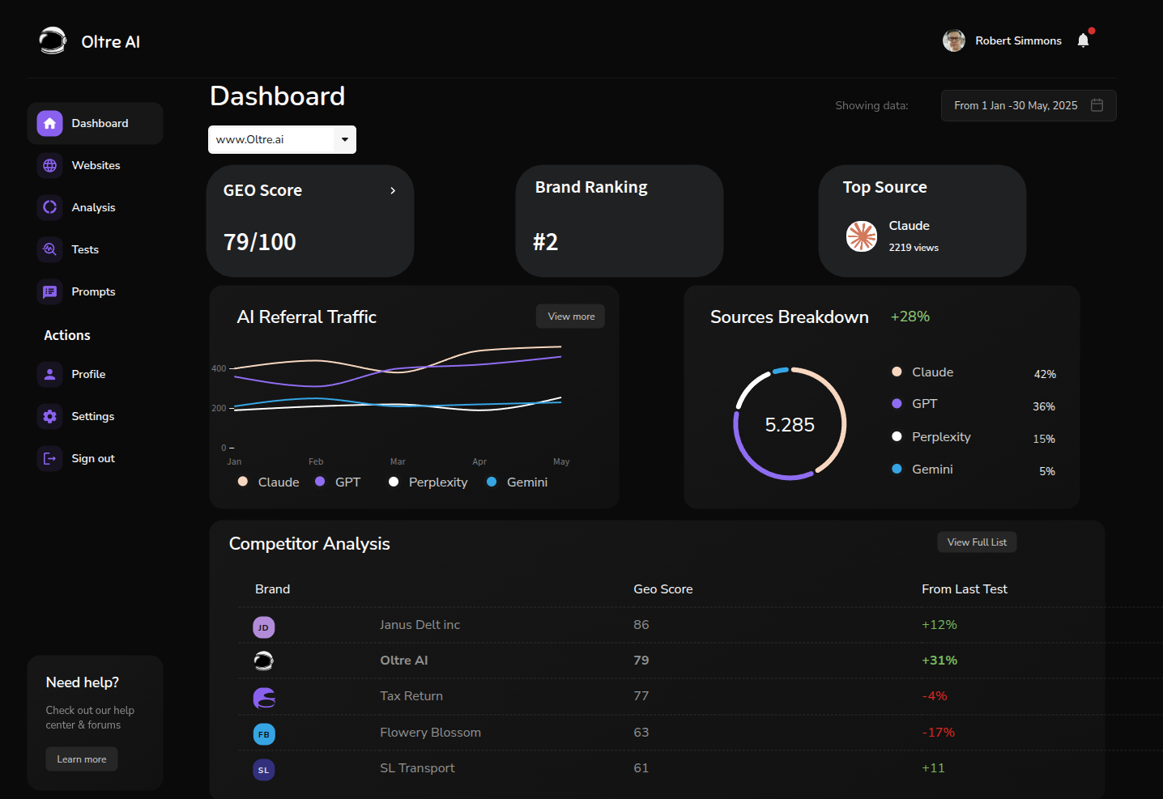Click the Sign out icon
Image resolution: width=1163 pixels, height=799 pixels.
[x=49, y=458]
